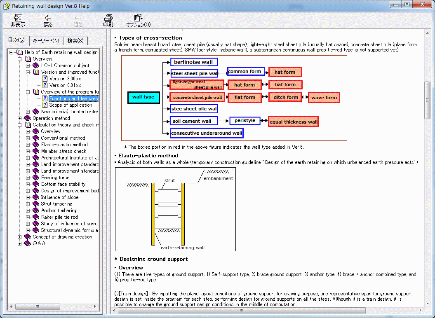Expand the Operation method node
Viewport: 435px width, 318px height.
pos(20,118)
